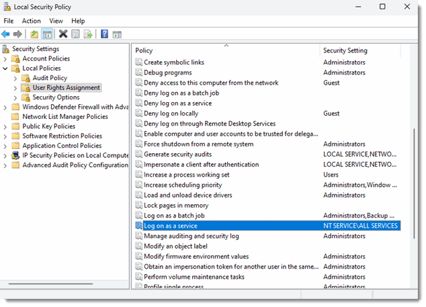Click the icon beside Lock pages in memory
The width and height of the screenshot is (426, 307).
[138, 206]
